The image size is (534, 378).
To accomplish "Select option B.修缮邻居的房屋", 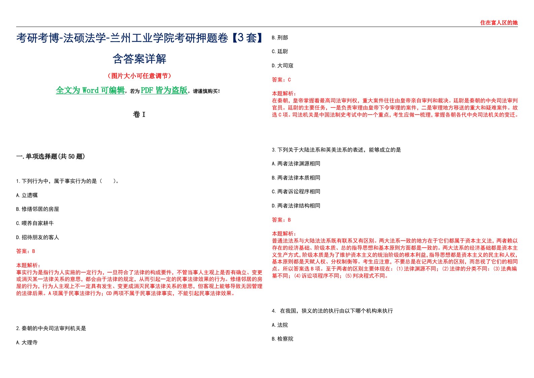I will pos(38,209).
